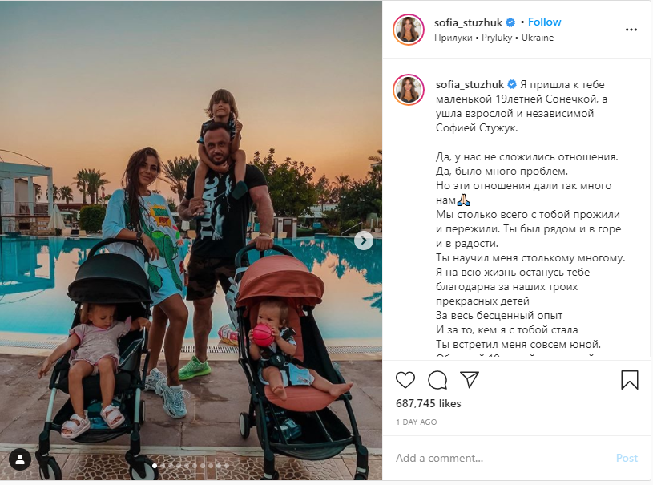Select the first carousel indicator dot

pyautogui.click(x=155, y=466)
